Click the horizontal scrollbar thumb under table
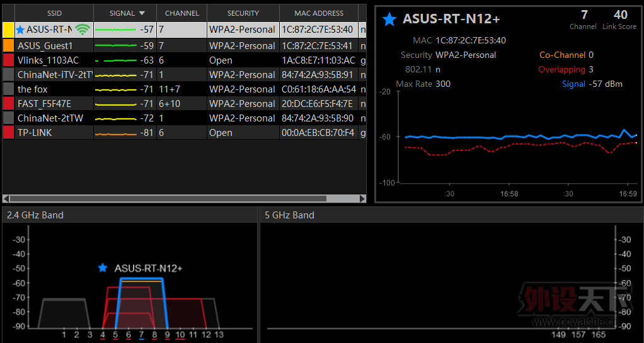 click(x=168, y=199)
